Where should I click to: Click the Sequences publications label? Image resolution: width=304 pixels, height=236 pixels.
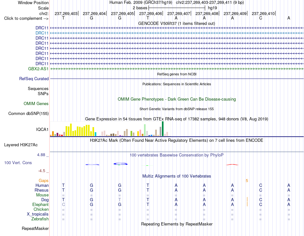38,88
